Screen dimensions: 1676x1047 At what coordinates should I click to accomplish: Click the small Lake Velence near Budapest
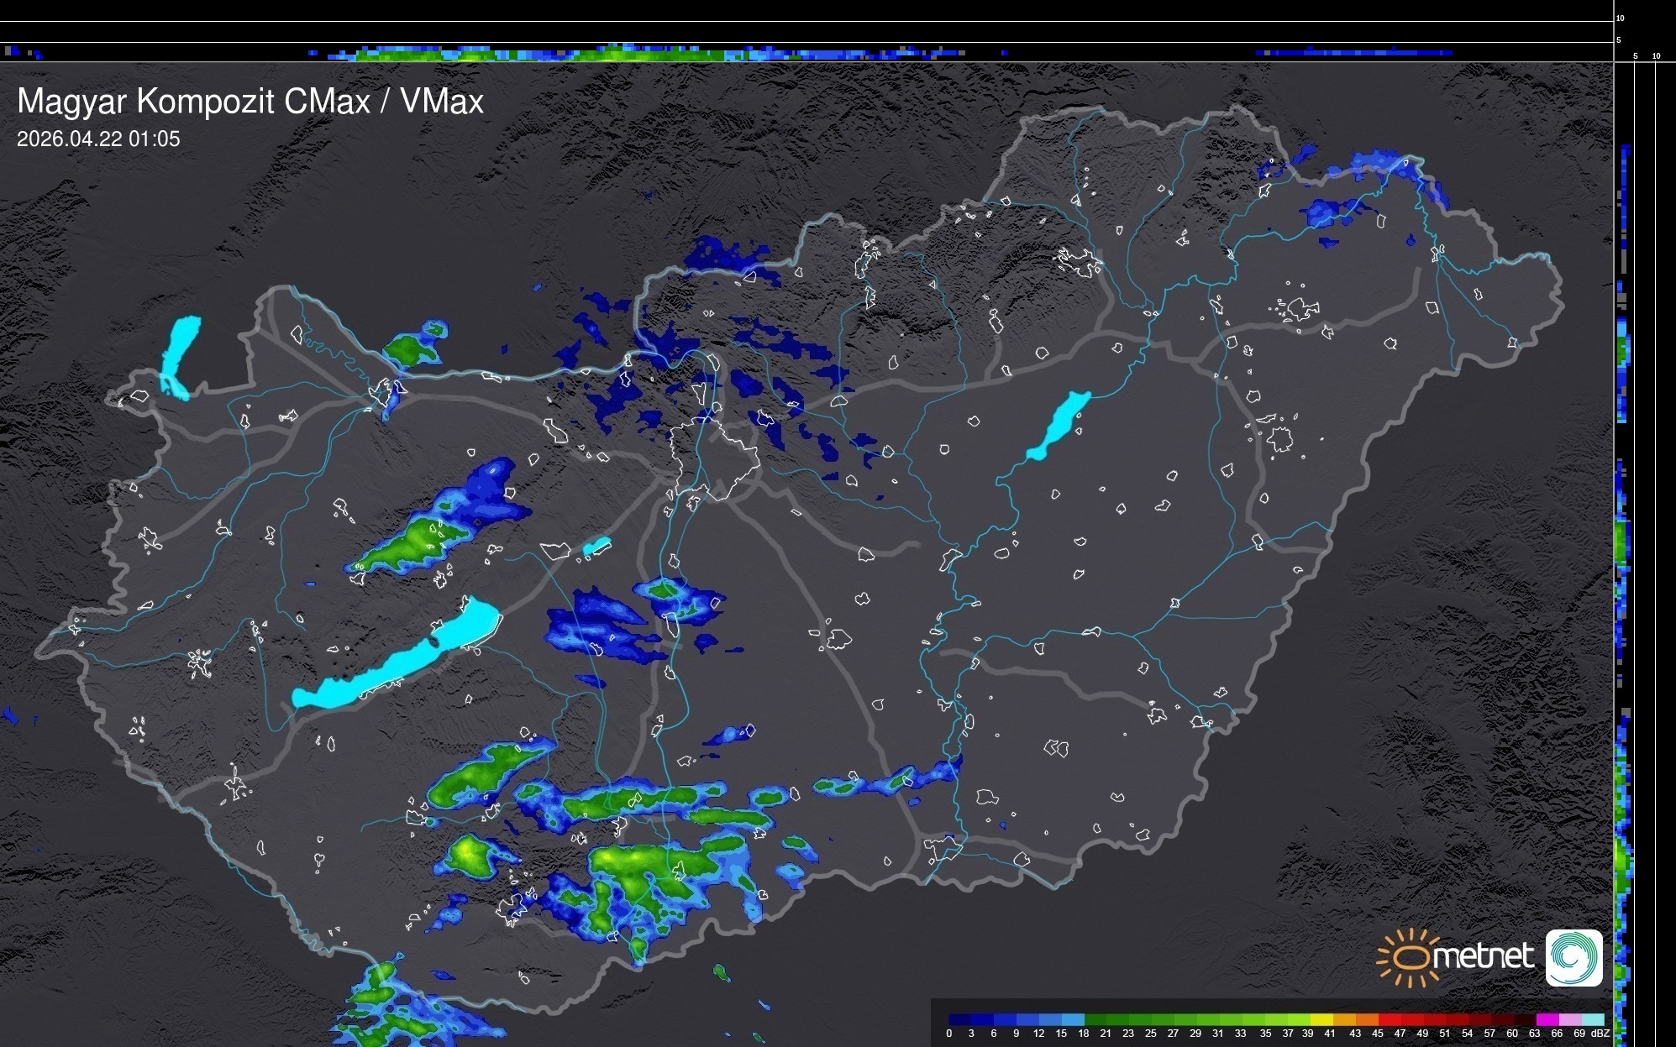pyautogui.click(x=596, y=547)
